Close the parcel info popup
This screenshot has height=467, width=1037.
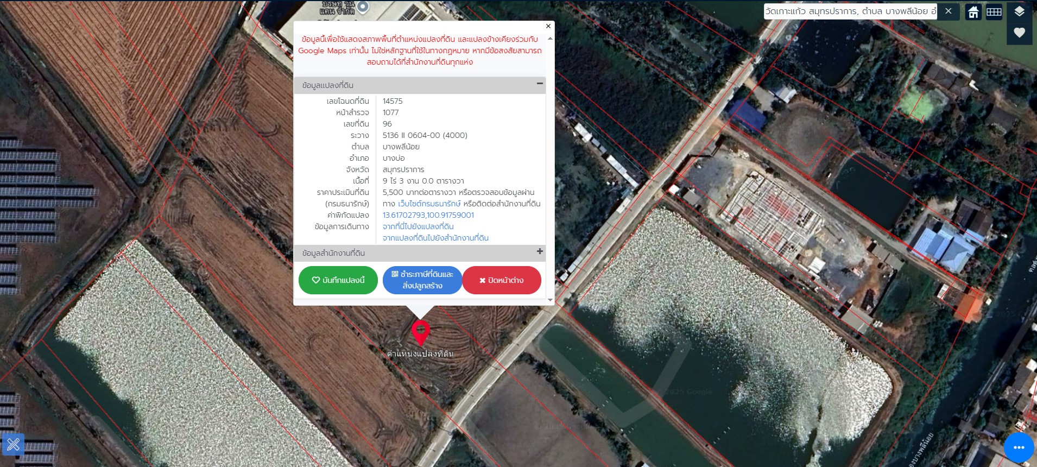pos(548,26)
